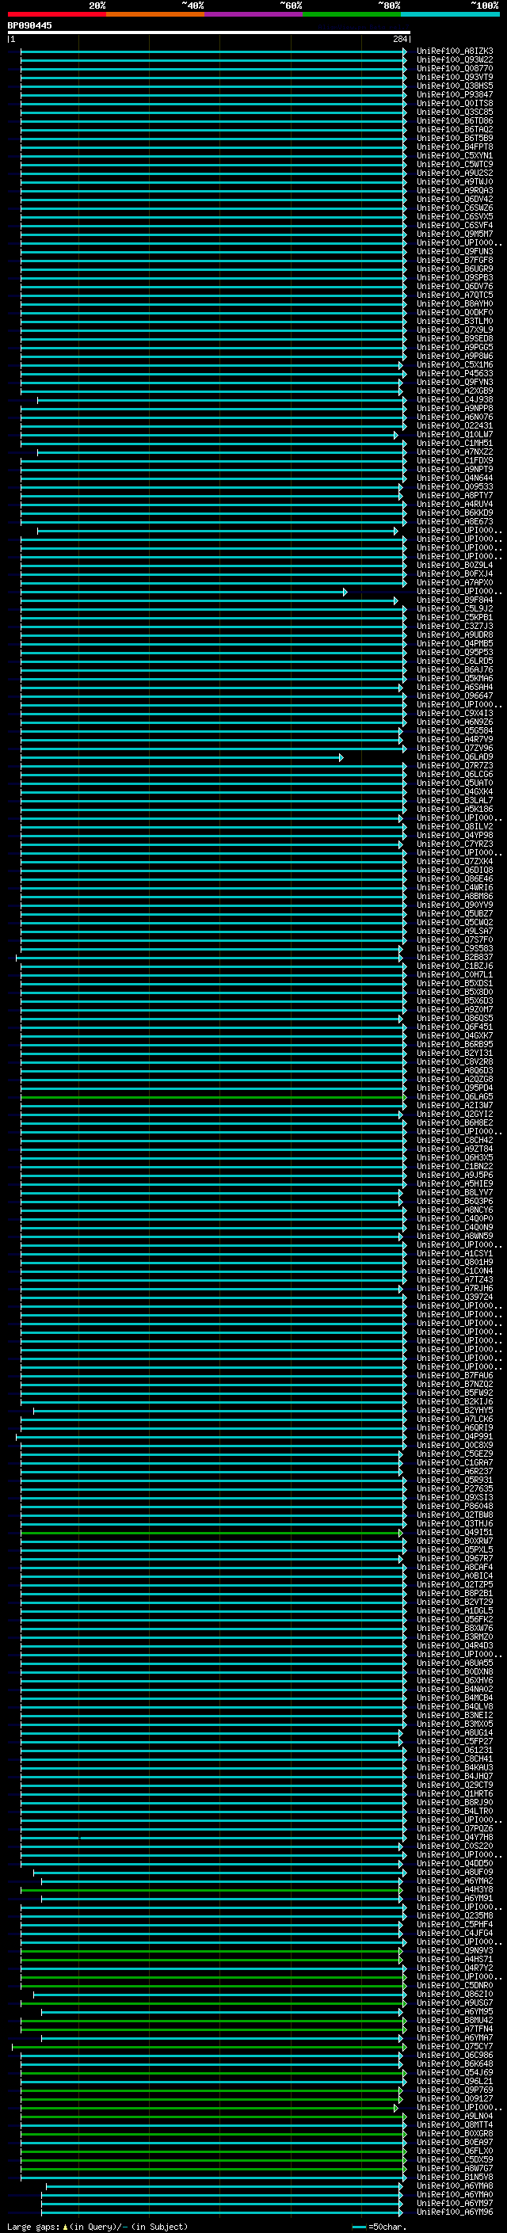Open hit UniRef100_Q08770

point(455,68)
